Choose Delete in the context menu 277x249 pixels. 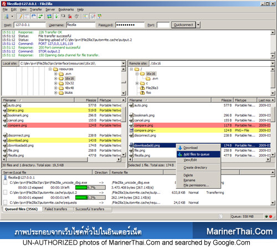pyautogui.click(x=198, y=175)
